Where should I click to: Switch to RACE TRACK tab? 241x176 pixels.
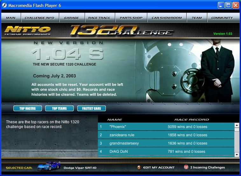pyautogui.click(x=99, y=18)
